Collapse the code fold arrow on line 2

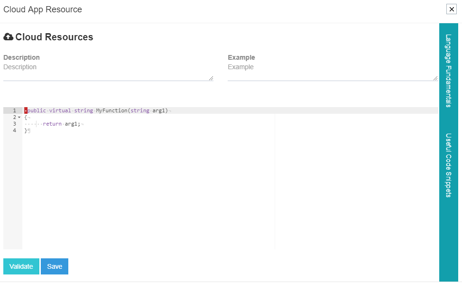click(x=19, y=117)
